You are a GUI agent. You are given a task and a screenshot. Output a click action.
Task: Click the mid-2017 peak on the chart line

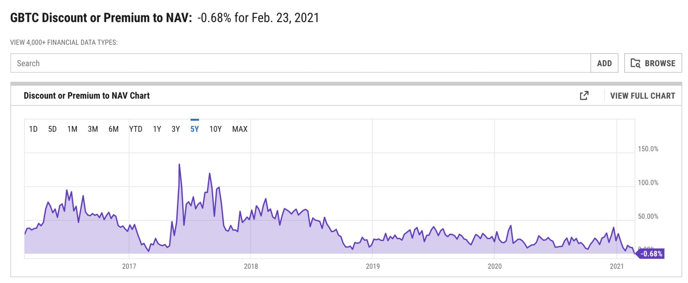[x=179, y=164]
